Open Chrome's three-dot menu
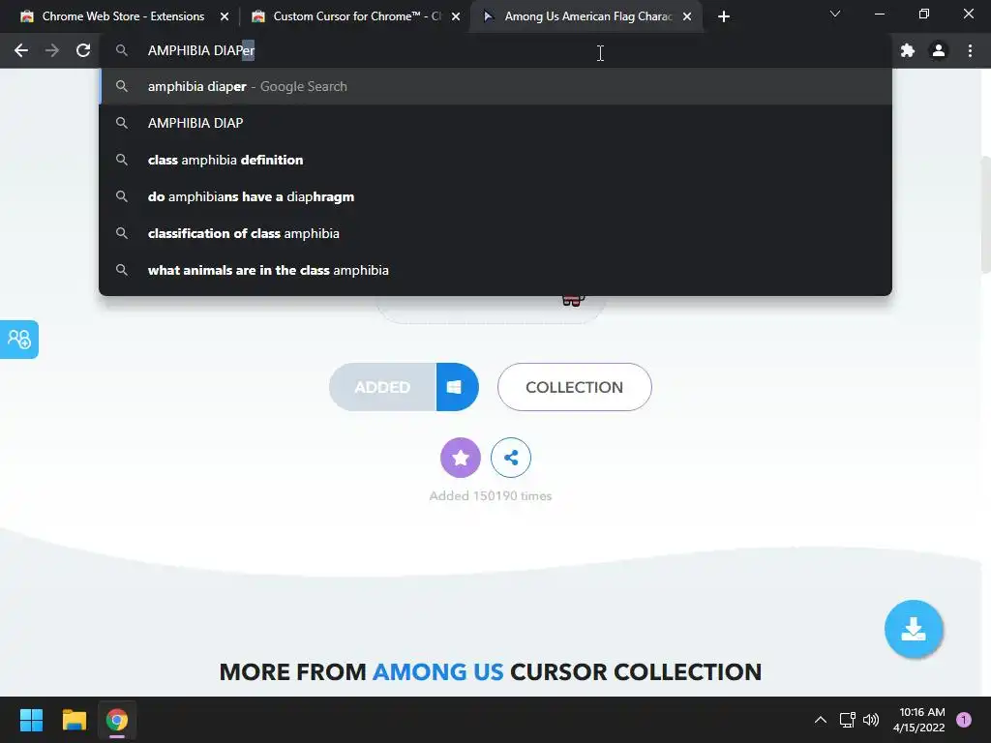 pyautogui.click(x=970, y=50)
